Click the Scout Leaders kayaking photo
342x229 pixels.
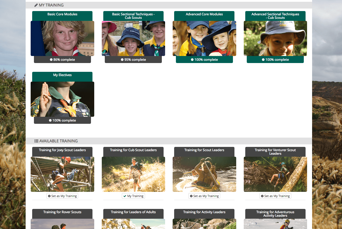204,174
